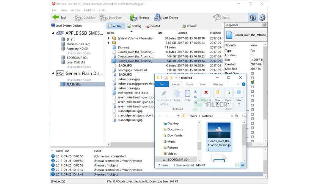Open the Search tool in UNERASER toolbar
317x184 pixels.
tap(222, 17)
